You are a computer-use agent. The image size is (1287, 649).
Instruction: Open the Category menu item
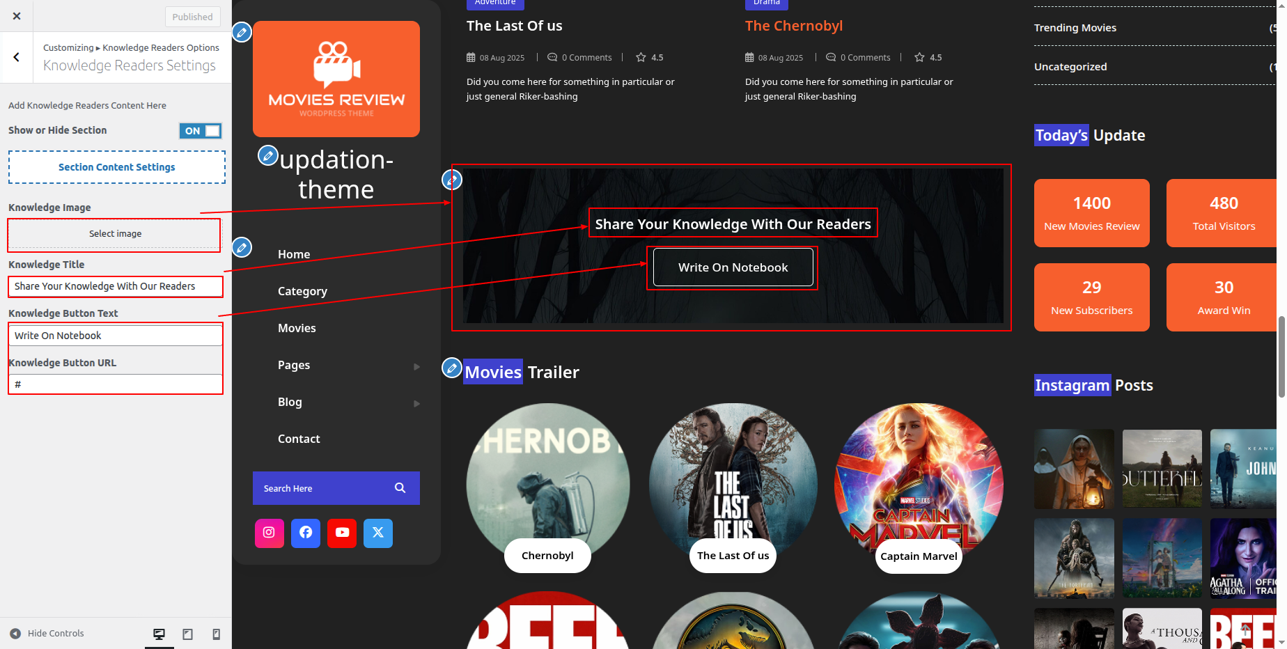tap(302, 291)
